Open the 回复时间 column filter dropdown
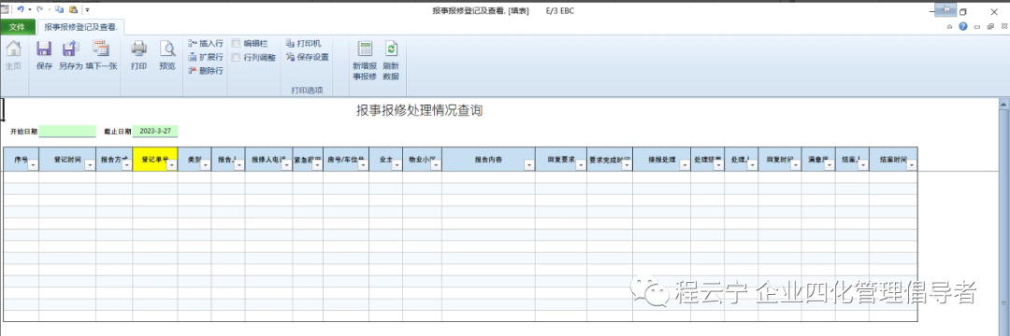The height and width of the screenshot is (336, 1010). (796, 165)
